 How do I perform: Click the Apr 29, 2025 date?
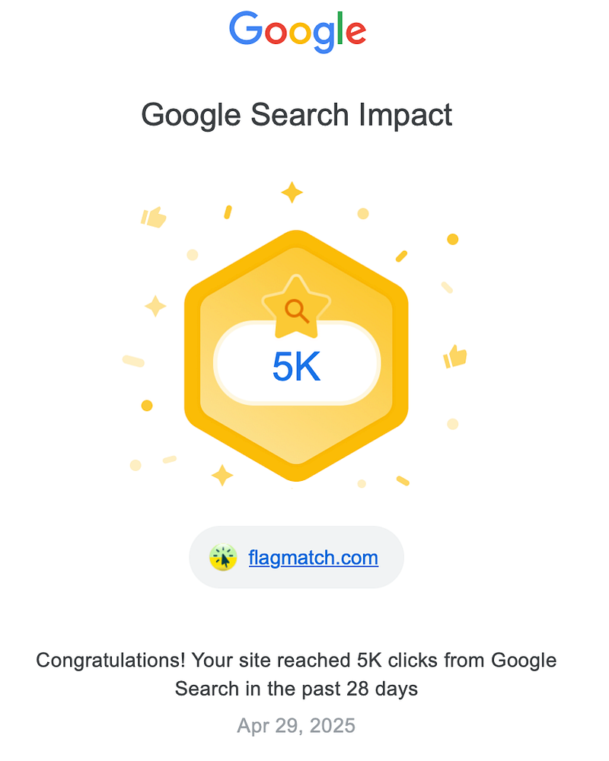[296, 725]
